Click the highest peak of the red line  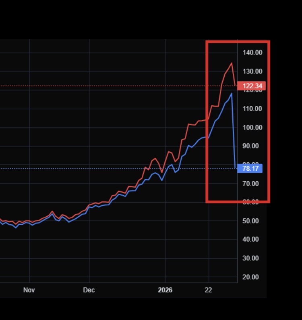point(231,63)
